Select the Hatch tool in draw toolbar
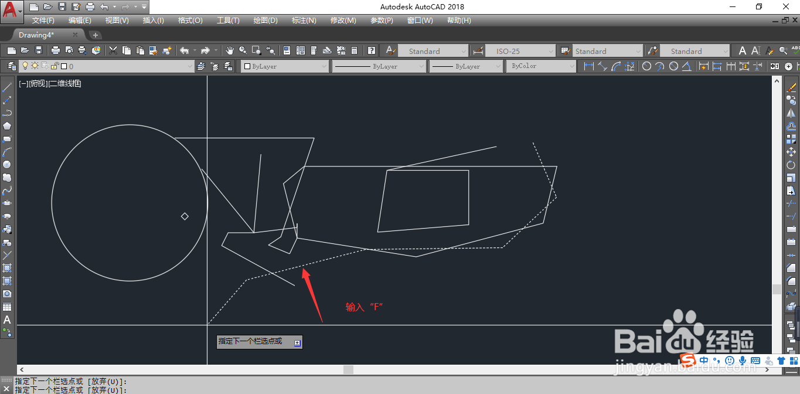This screenshot has width=800, height=394. coord(7,268)
